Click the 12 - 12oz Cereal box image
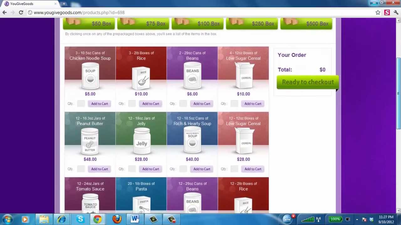 [244, 141]
